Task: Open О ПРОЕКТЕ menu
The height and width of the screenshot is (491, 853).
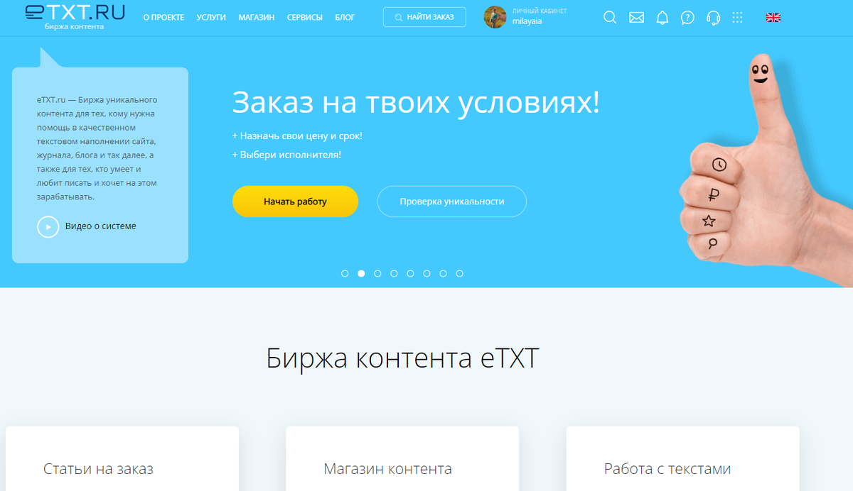Action: (x=163, y=17)
